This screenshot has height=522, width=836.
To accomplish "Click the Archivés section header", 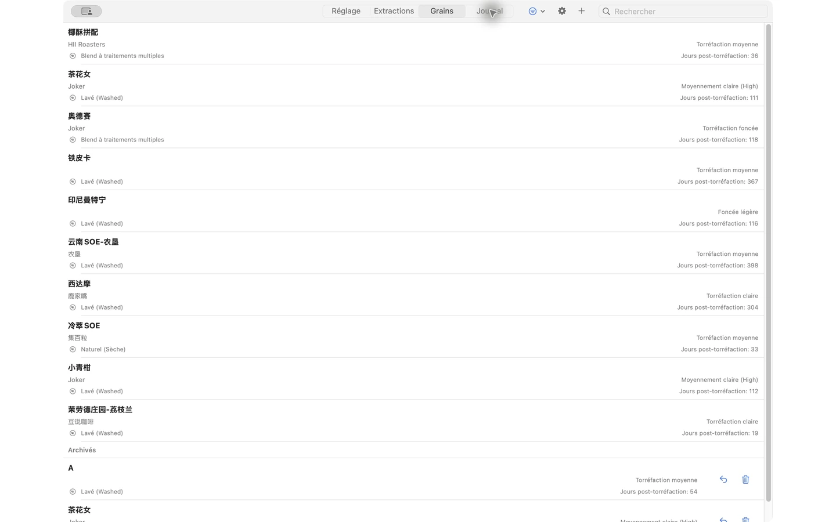I will click(x=82, y=450).
